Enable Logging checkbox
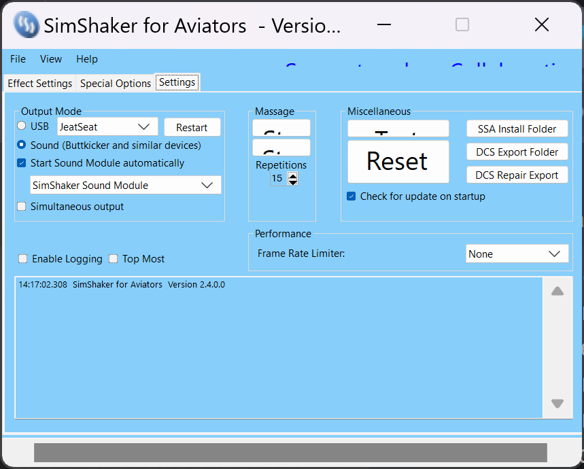Viewport: 584px width, 469px height. click(22, 259)
